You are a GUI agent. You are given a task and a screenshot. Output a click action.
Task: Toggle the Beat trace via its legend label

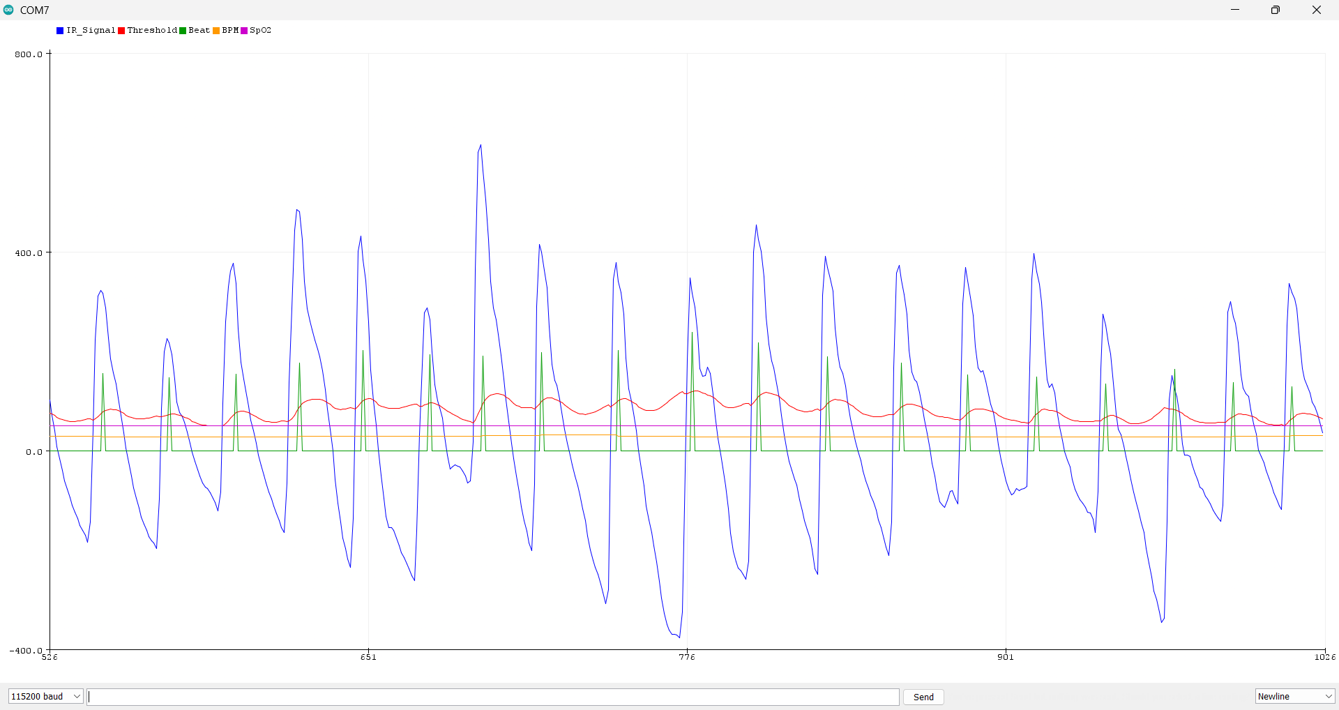coord(198,30)
